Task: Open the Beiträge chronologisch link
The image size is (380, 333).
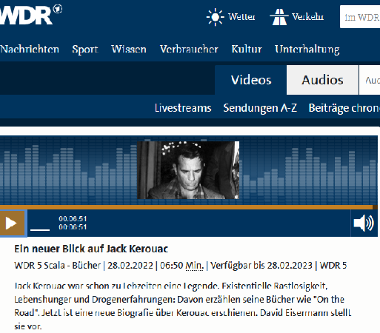Action: coord(344,108)
